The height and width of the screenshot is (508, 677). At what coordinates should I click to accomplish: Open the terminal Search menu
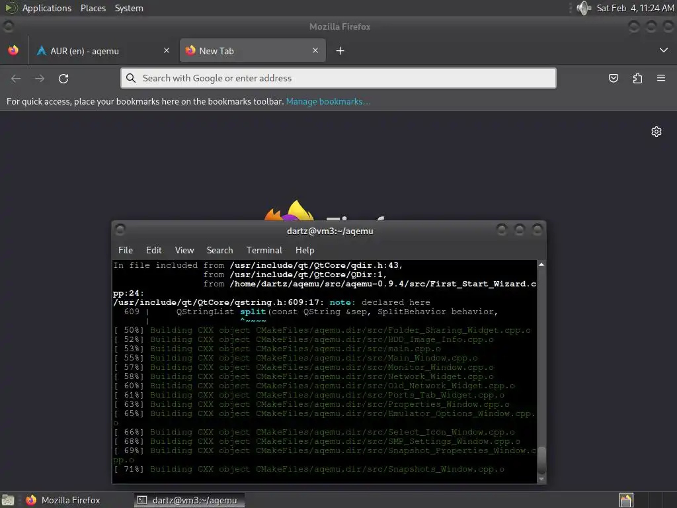pyautogui.click(x=219, y=250)
